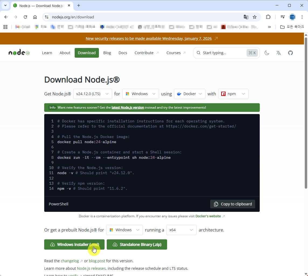
Task: Open the browser home page
Action: click(35, 17)
